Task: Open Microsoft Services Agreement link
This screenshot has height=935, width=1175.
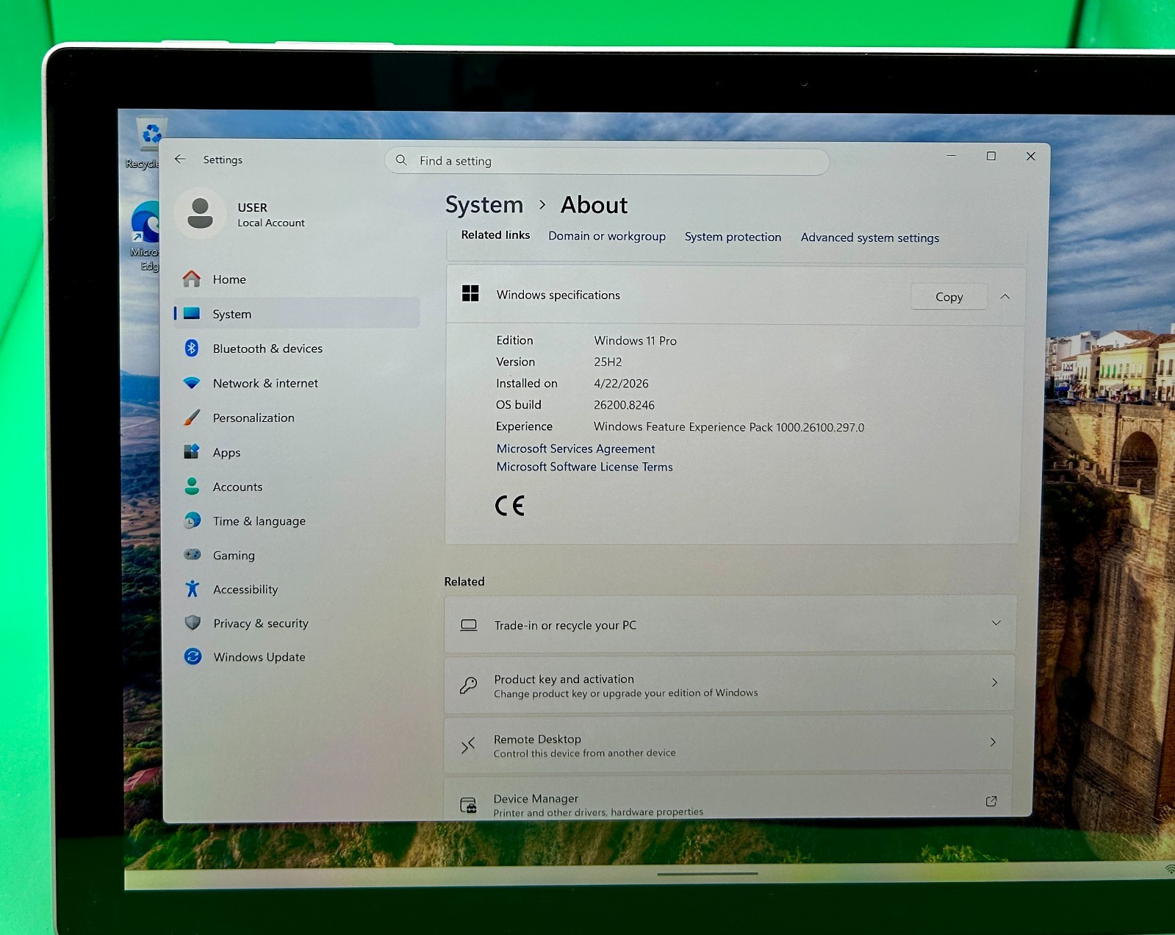Action: coord(575,448)
